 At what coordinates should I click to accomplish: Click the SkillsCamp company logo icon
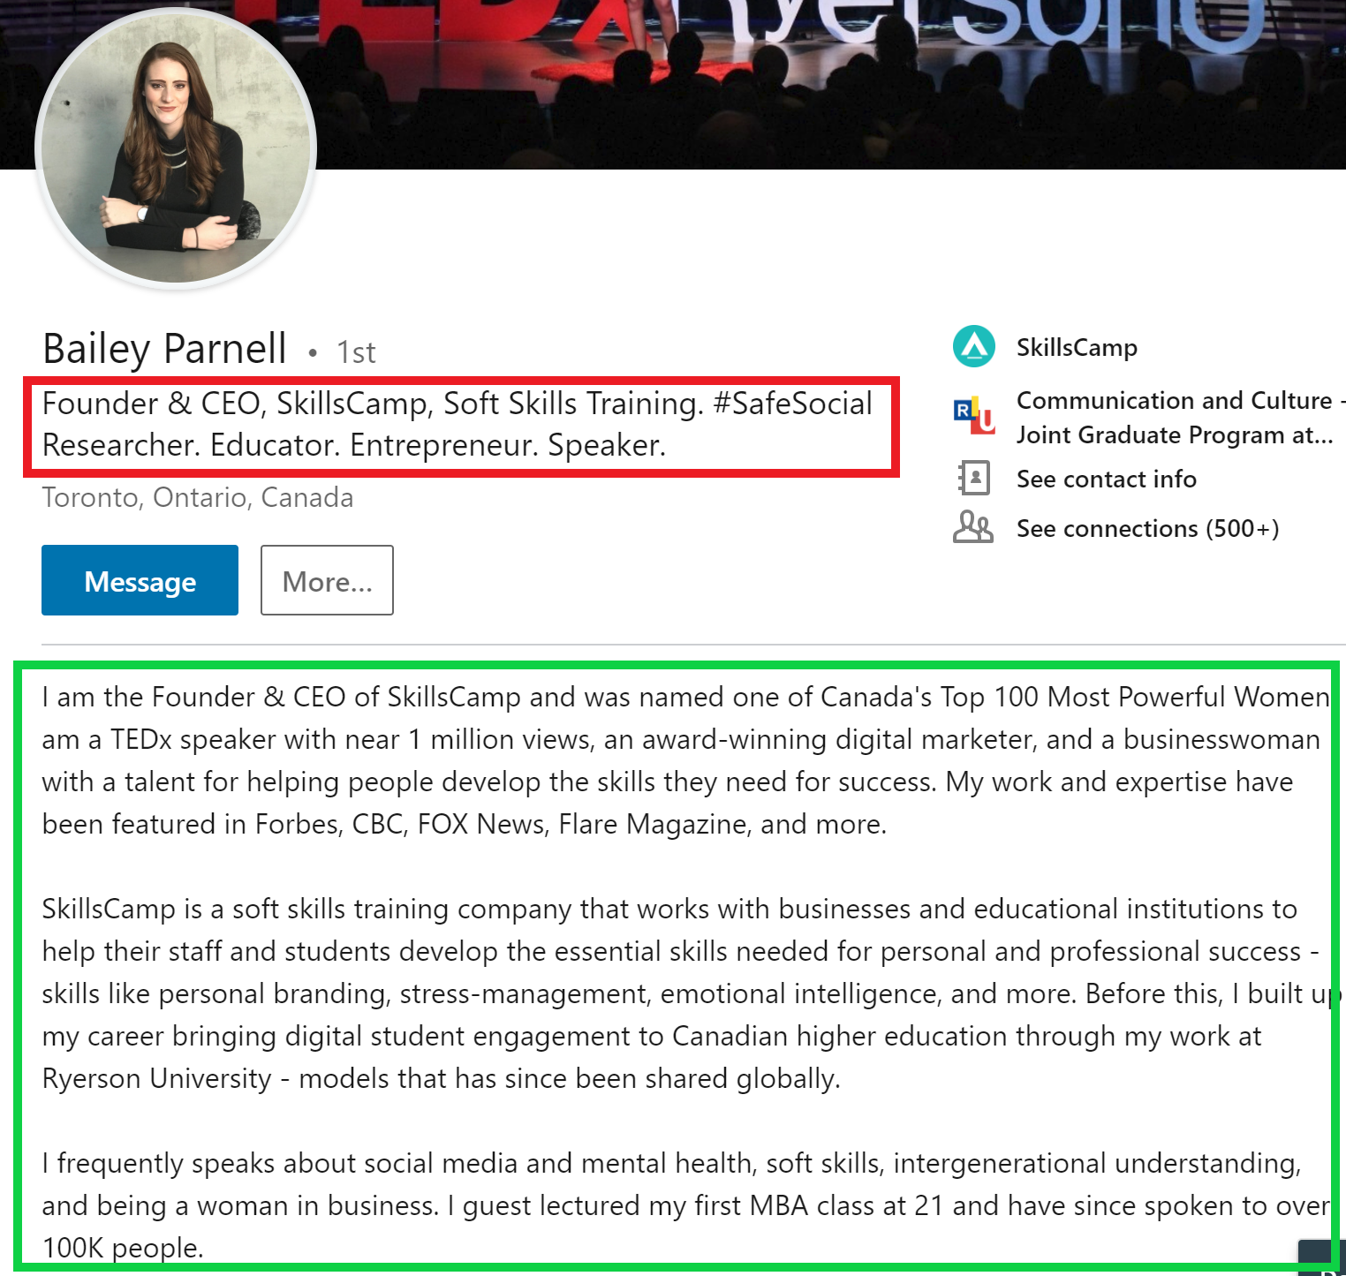click(x=974, y=346)
